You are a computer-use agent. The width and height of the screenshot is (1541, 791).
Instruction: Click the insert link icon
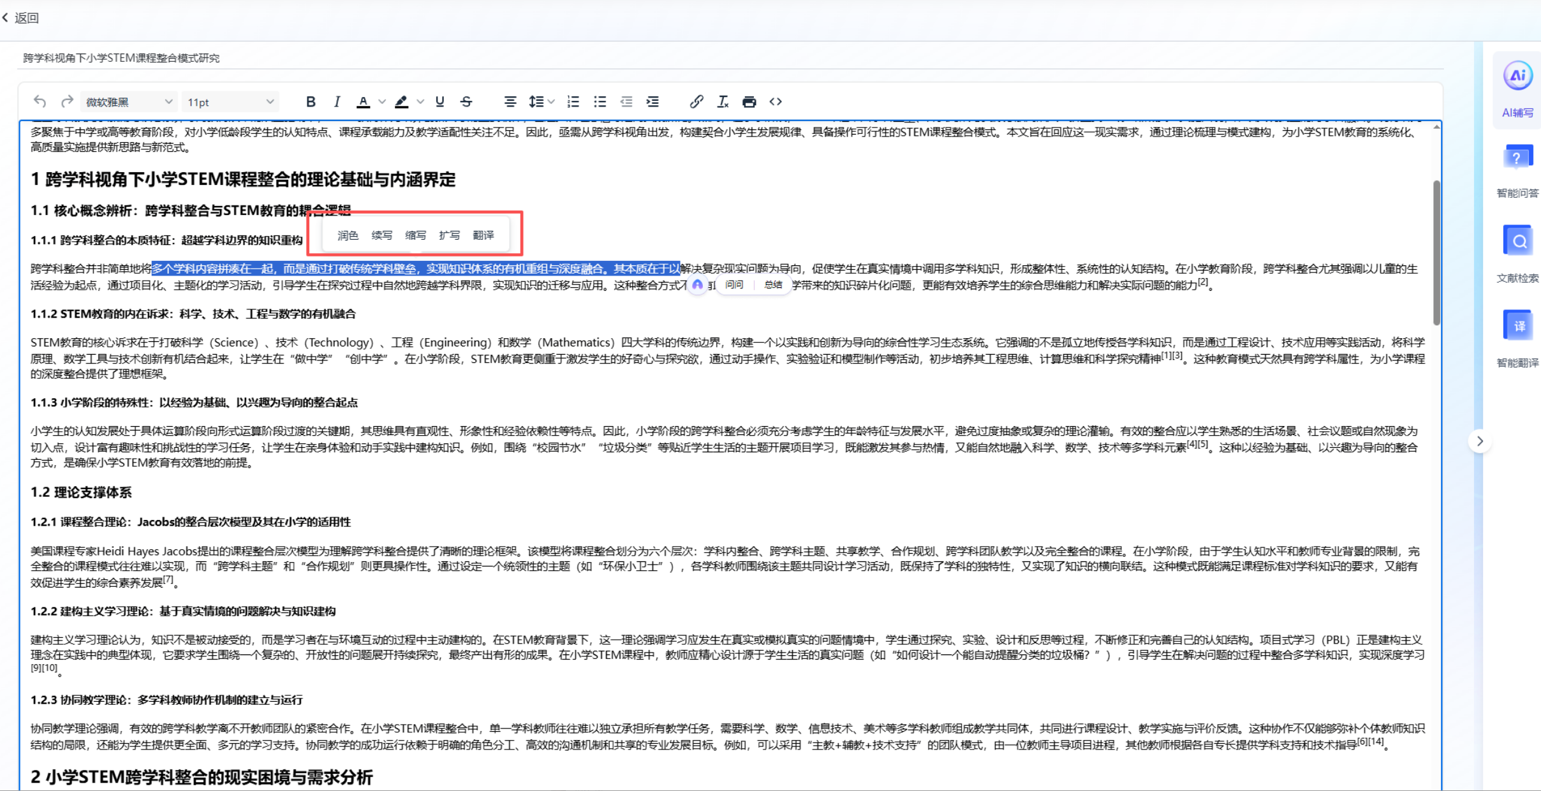tap(696, 101)
